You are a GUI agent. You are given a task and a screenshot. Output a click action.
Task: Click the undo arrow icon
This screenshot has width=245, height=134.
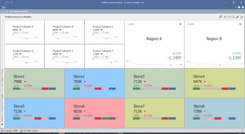click(8, 2)
